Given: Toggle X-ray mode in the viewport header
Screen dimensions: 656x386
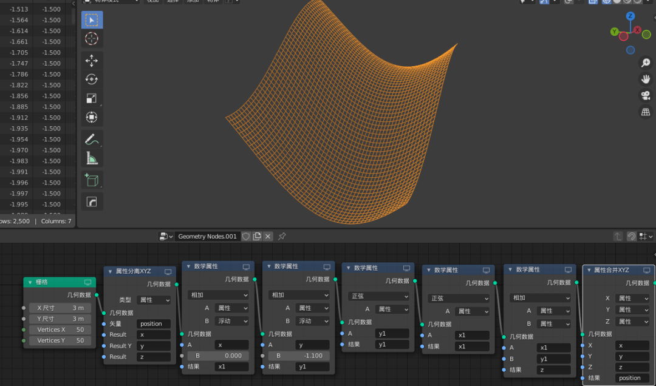Looking at the screenshot, I should (592, 2).
